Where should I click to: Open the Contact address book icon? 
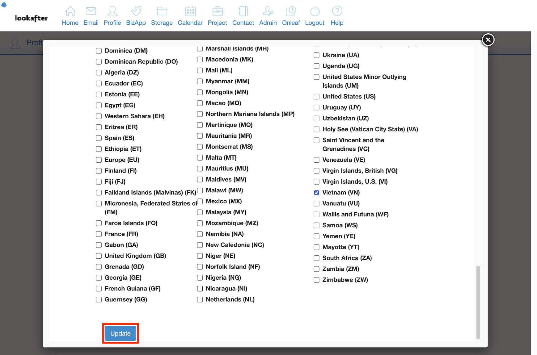[x=243, y=11]
